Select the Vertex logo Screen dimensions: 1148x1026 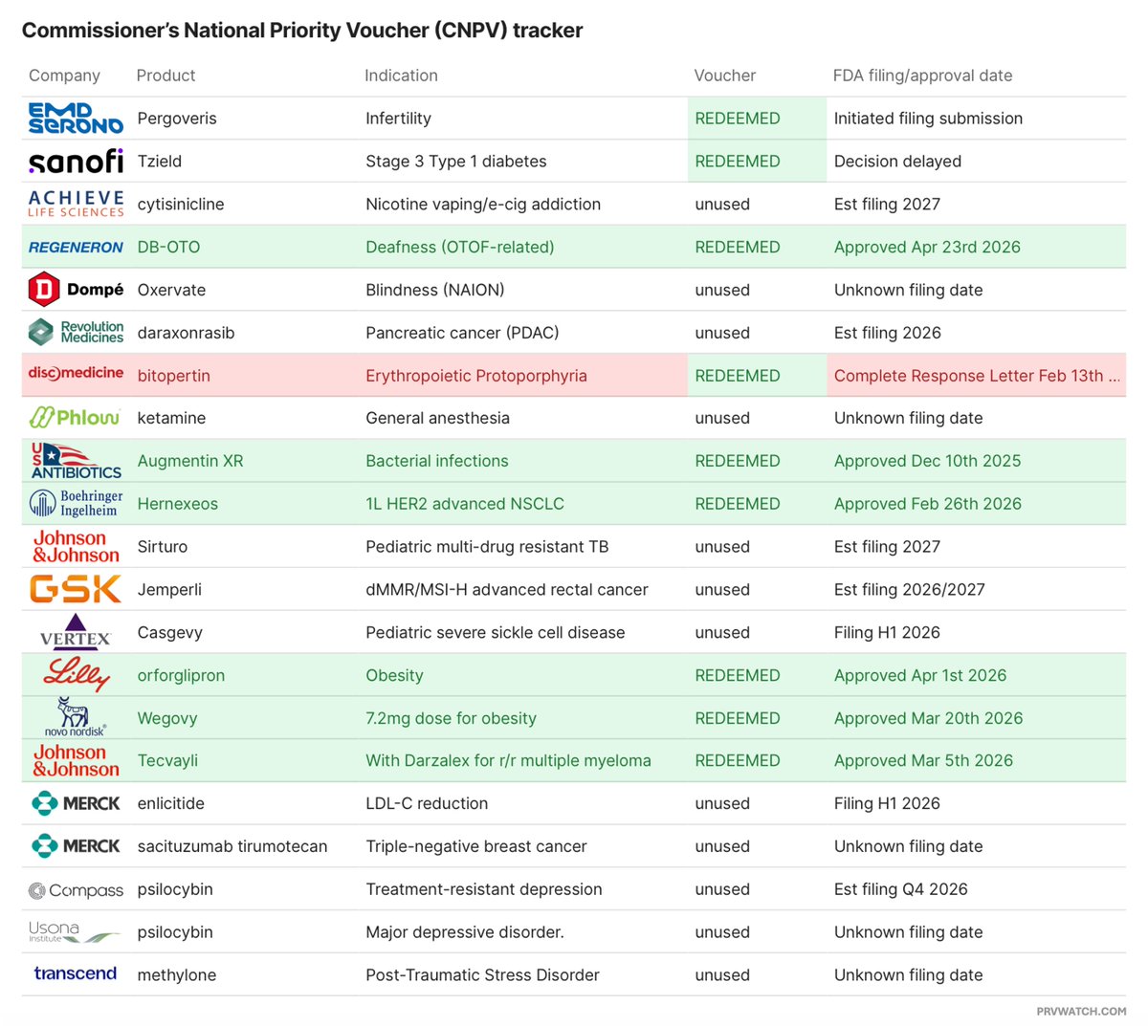click(x=76, y=632)
